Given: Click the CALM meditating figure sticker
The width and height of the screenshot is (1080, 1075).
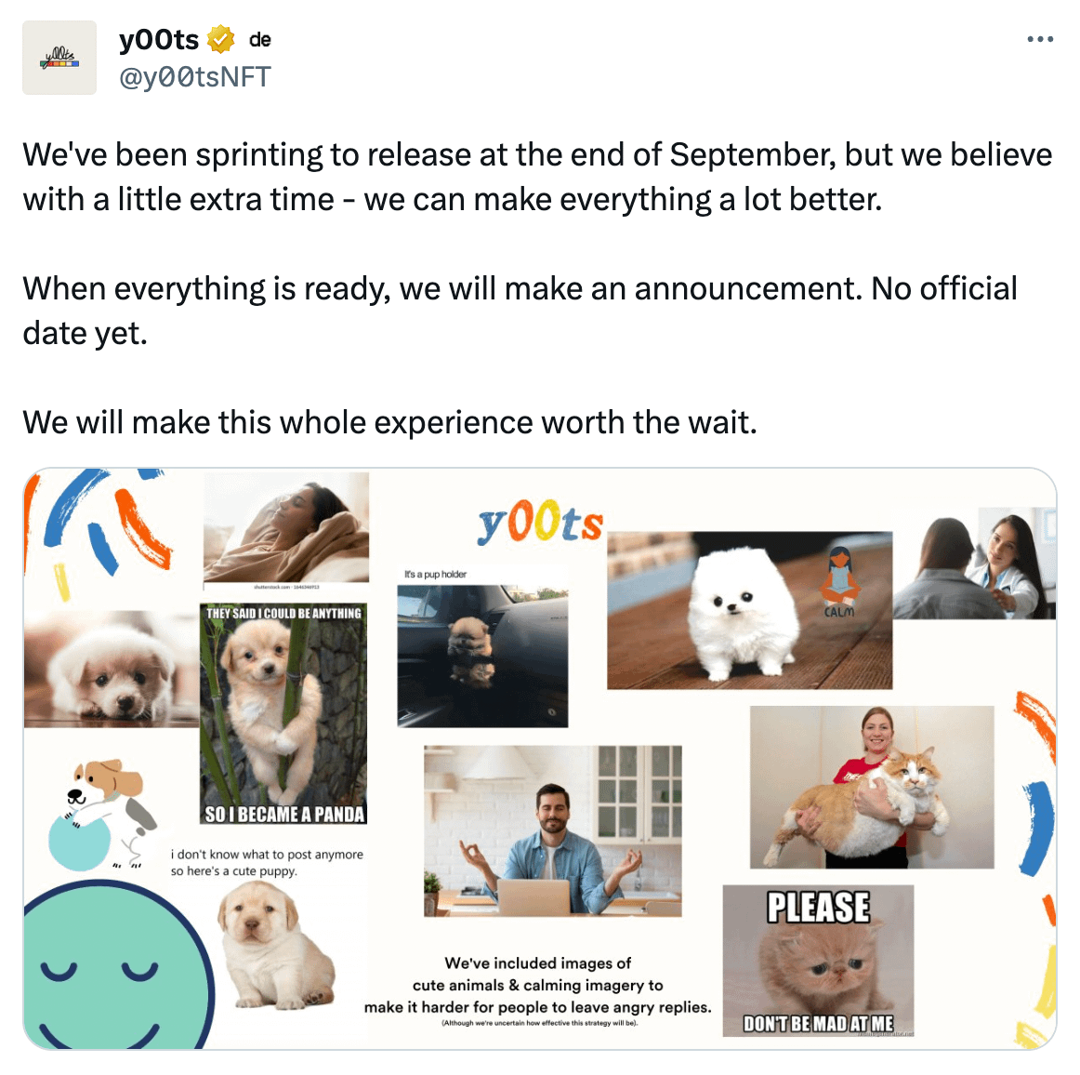Looking at the screenshot, I should (x=839, y=582).
